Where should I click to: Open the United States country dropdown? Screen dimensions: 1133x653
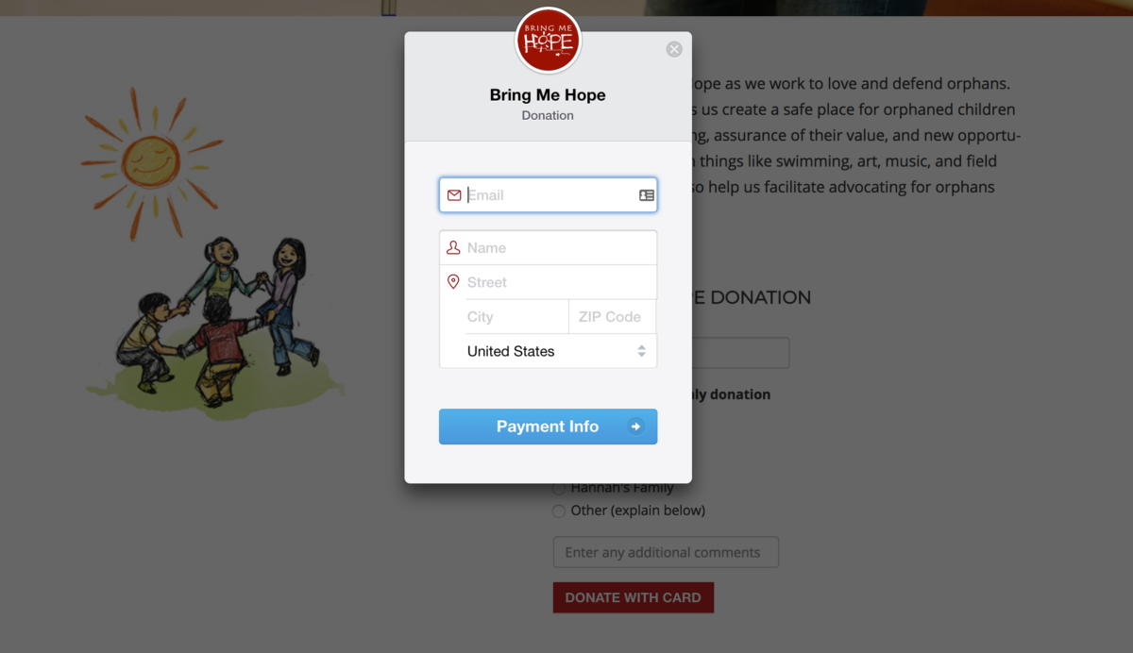tap(548, 351)
